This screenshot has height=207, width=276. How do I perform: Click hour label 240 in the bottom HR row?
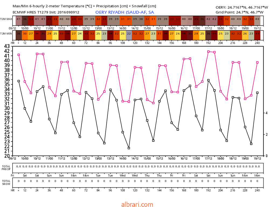point(257,190)
